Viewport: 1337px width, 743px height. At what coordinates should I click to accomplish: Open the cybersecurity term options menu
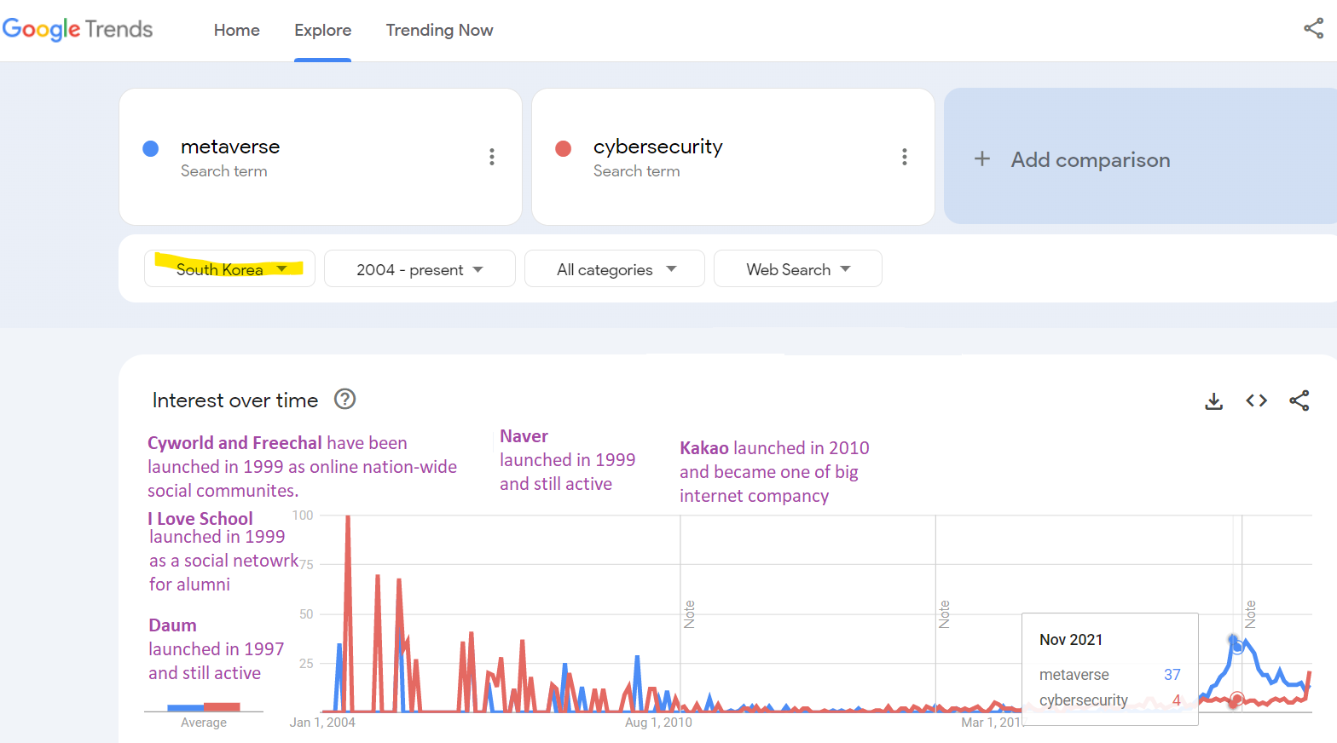point(904,157)
